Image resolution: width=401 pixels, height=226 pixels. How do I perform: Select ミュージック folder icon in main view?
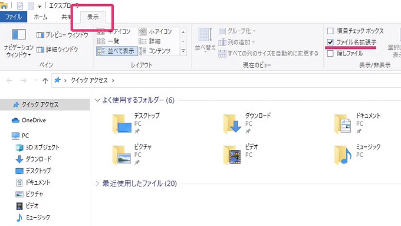[x=343, y=155]
